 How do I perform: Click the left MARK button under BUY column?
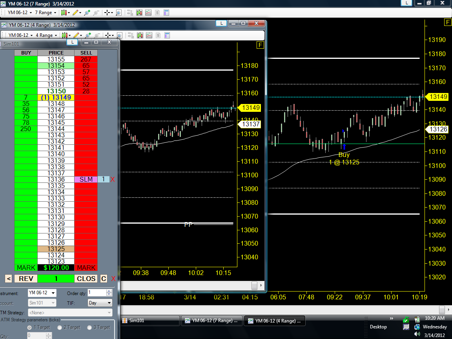(x=26, y=268)
